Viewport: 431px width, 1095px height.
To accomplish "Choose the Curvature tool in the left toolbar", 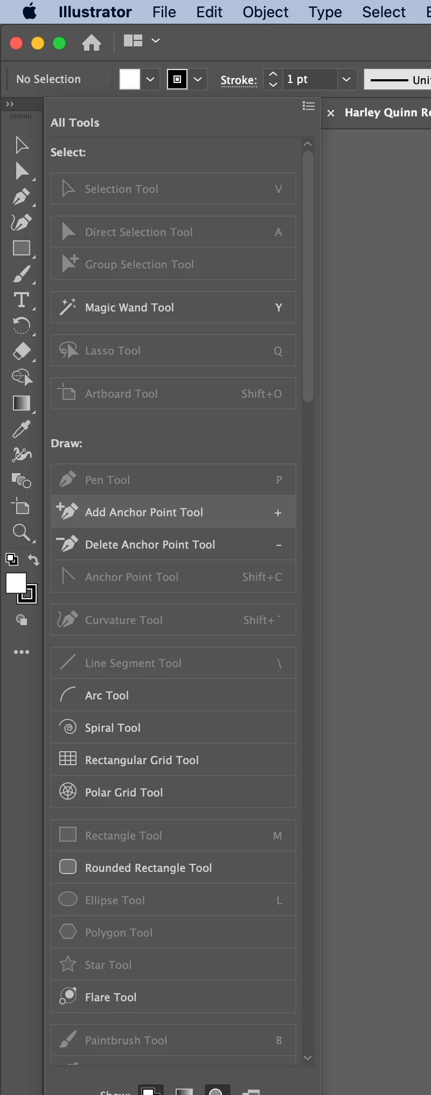I will coord(22,222).
